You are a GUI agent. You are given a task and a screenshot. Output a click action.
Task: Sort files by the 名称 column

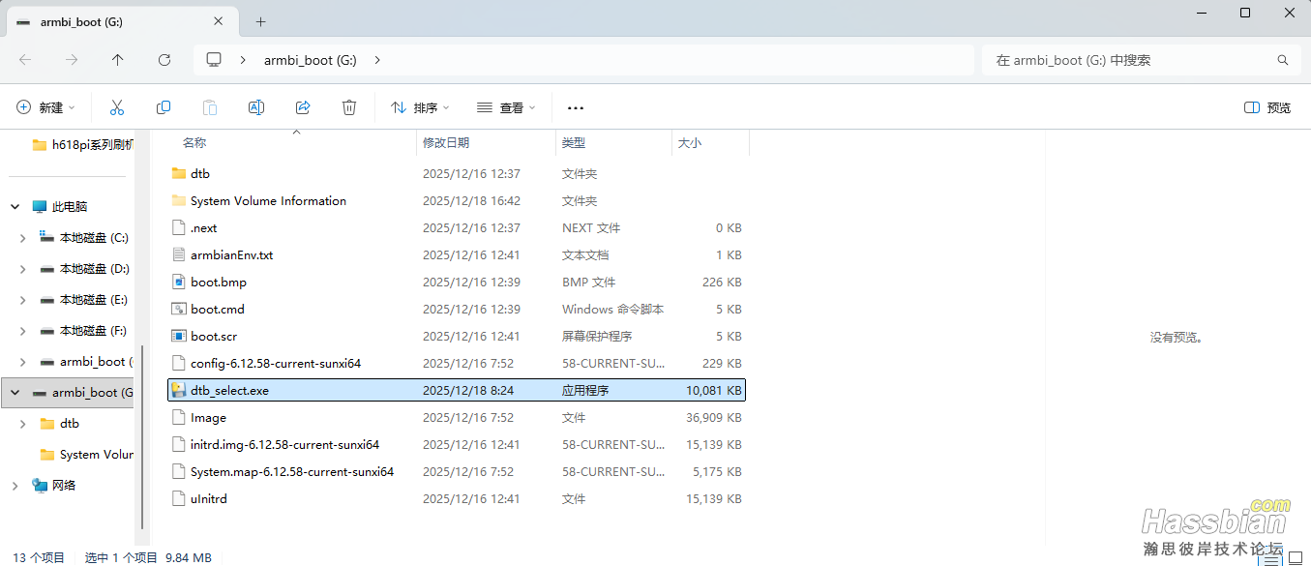194,142
